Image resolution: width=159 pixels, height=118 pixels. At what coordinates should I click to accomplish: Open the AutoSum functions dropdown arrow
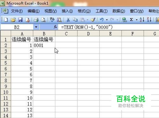[137, 20]
